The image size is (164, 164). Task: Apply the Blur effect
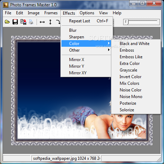coord(86,30)
